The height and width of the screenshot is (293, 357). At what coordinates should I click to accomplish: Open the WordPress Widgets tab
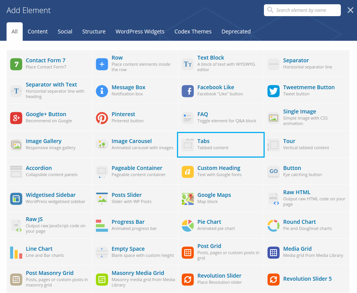tap(140, 32)
